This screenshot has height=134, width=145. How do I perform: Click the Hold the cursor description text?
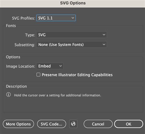coord(58,95)
